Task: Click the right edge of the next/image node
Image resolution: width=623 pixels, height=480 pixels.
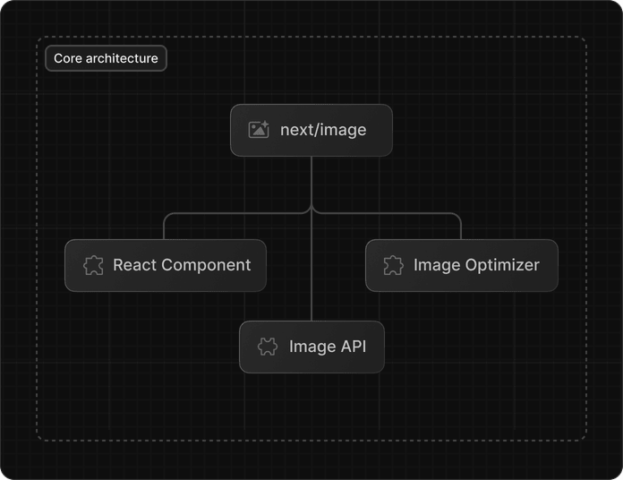Action: 391,130
